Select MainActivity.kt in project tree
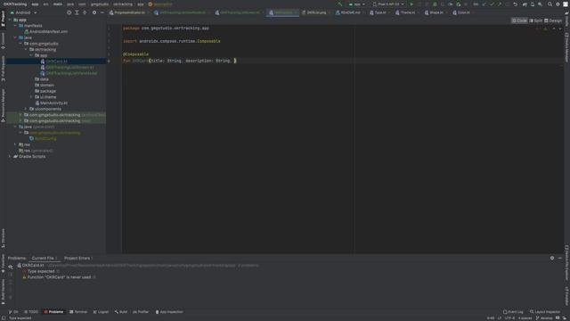 [51, 103]
